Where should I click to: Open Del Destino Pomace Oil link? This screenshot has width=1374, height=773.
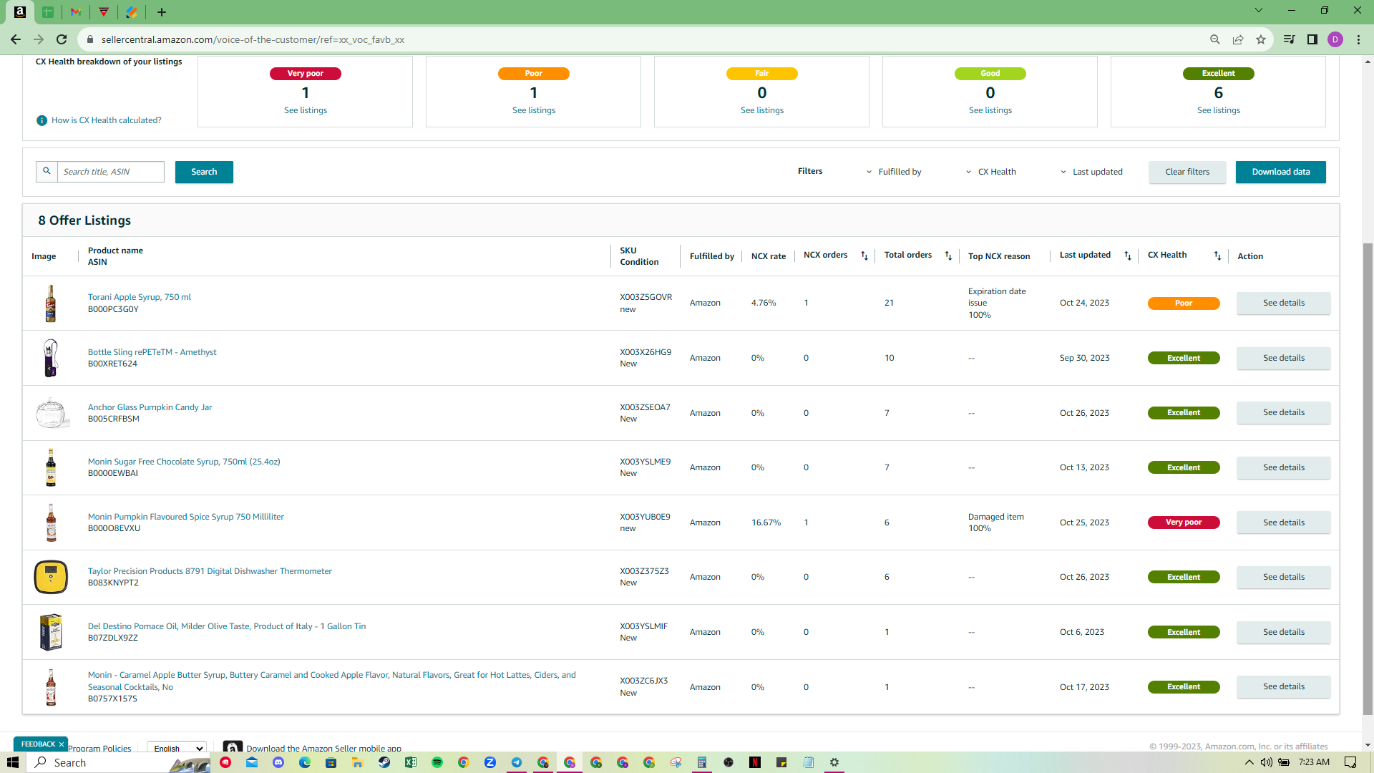point(227,626)
